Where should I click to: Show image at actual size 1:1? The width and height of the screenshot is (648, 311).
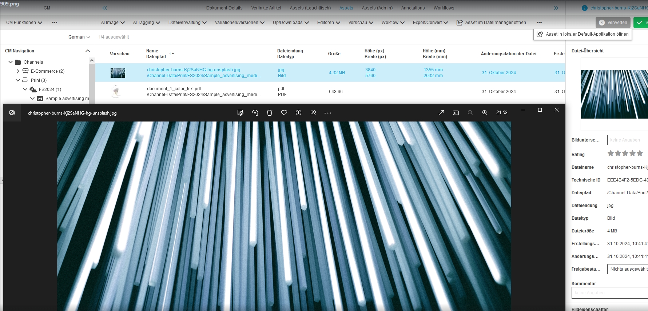[456, 113]
